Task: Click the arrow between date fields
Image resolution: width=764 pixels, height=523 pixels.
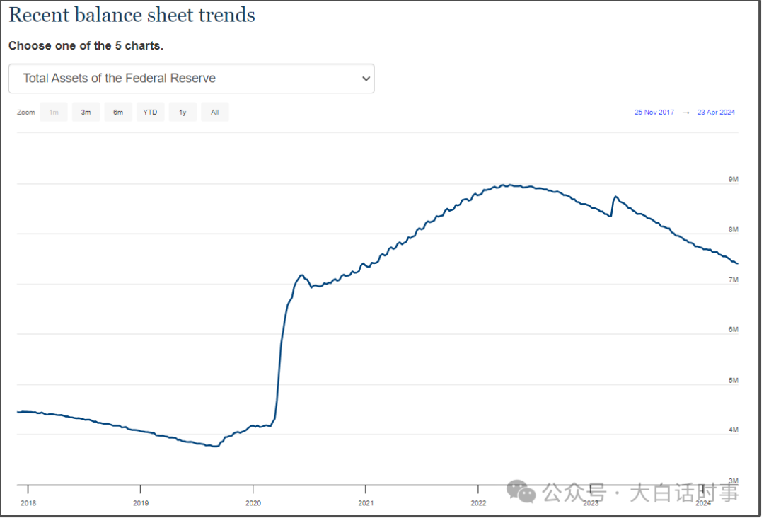Action: click(x=685, y=113)
